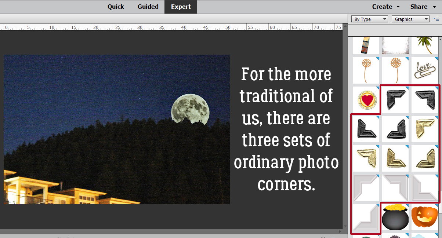The width and height of the screenshot is (442, 238).
Task: Choose the silver top-left photo corner
Action: 366,187
